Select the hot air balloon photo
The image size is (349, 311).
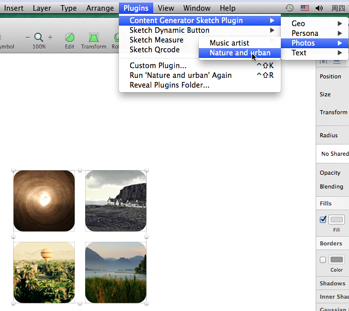(x=44, y=272)
